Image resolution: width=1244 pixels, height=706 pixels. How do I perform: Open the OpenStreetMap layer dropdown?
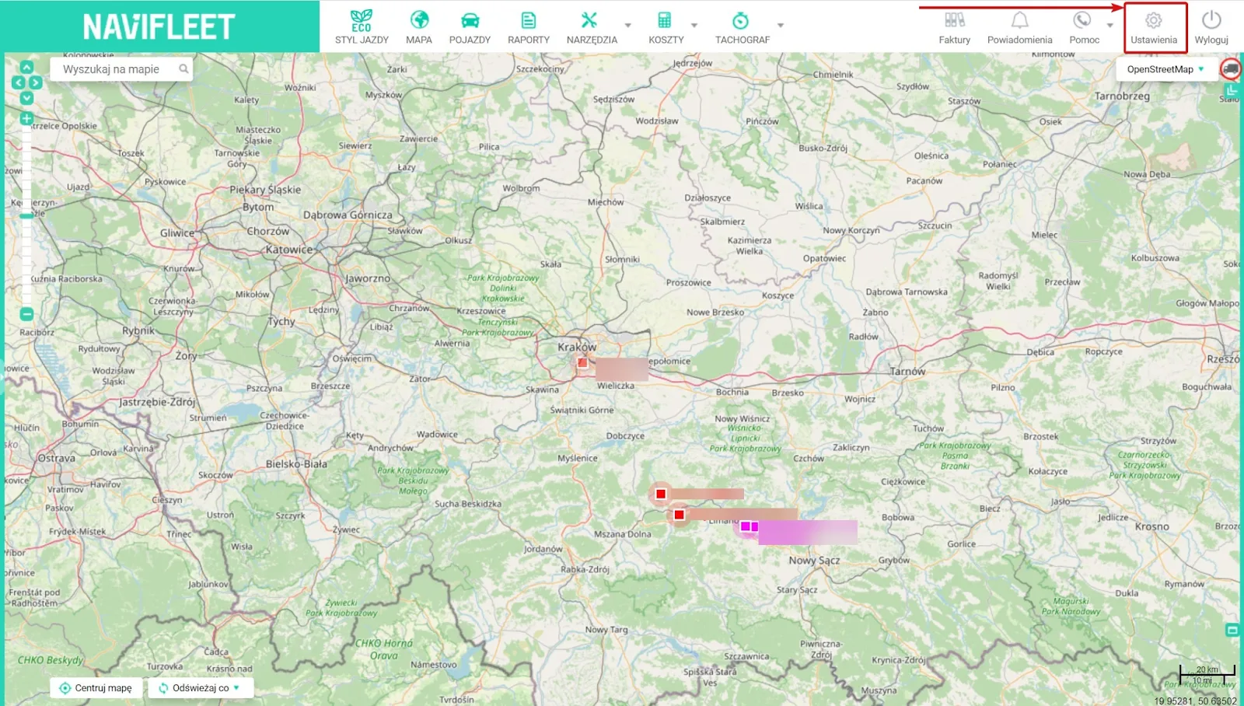(x=1166, y=69)
